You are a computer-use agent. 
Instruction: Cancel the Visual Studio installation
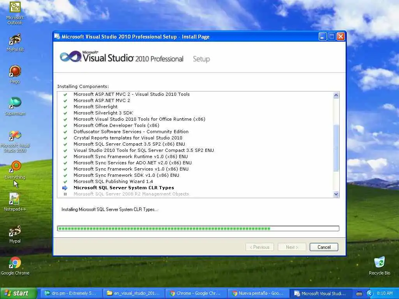324,247
